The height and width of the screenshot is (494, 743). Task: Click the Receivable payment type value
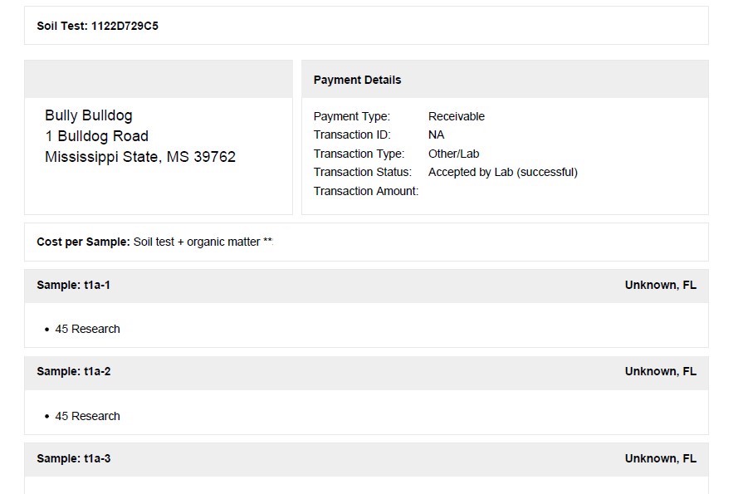(x=457, y=116)
